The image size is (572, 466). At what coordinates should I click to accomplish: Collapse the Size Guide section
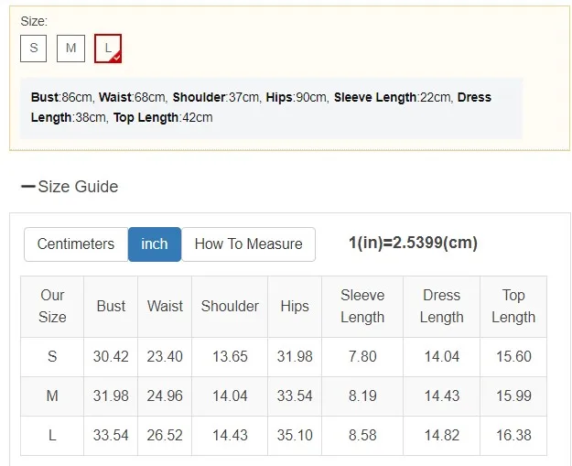coord(70,187)
